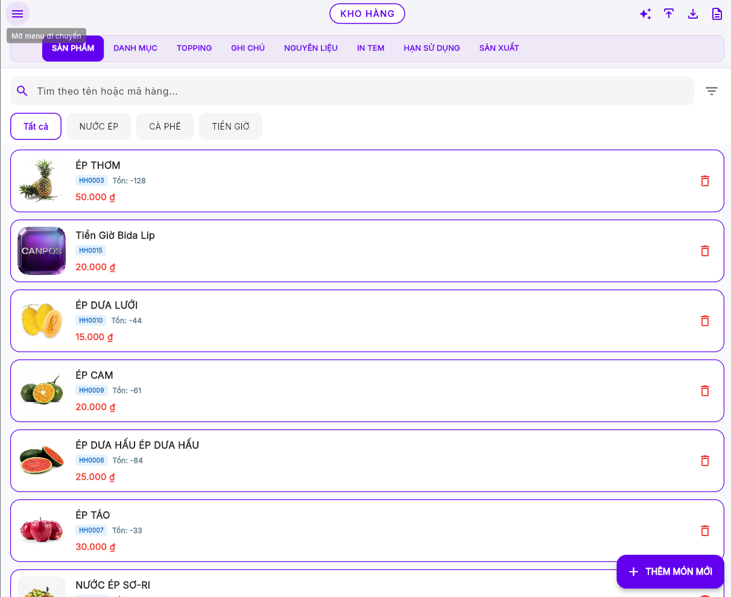Image resolution: width=731 pixels, height=597 pixels.
Task: Click the 50.000 ₫ price
Action: pyautogui.click(x=95, y=197)
